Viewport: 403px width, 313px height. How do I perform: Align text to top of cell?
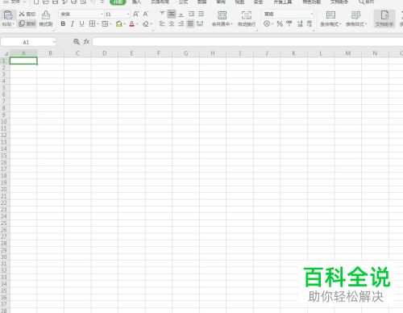point(162,14)
